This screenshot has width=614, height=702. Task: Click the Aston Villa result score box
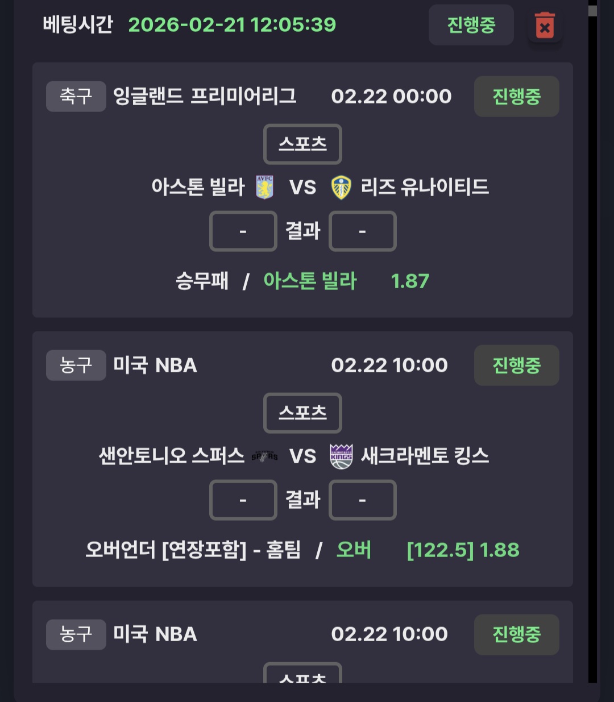pyautogui.click(x=243, y=231)
